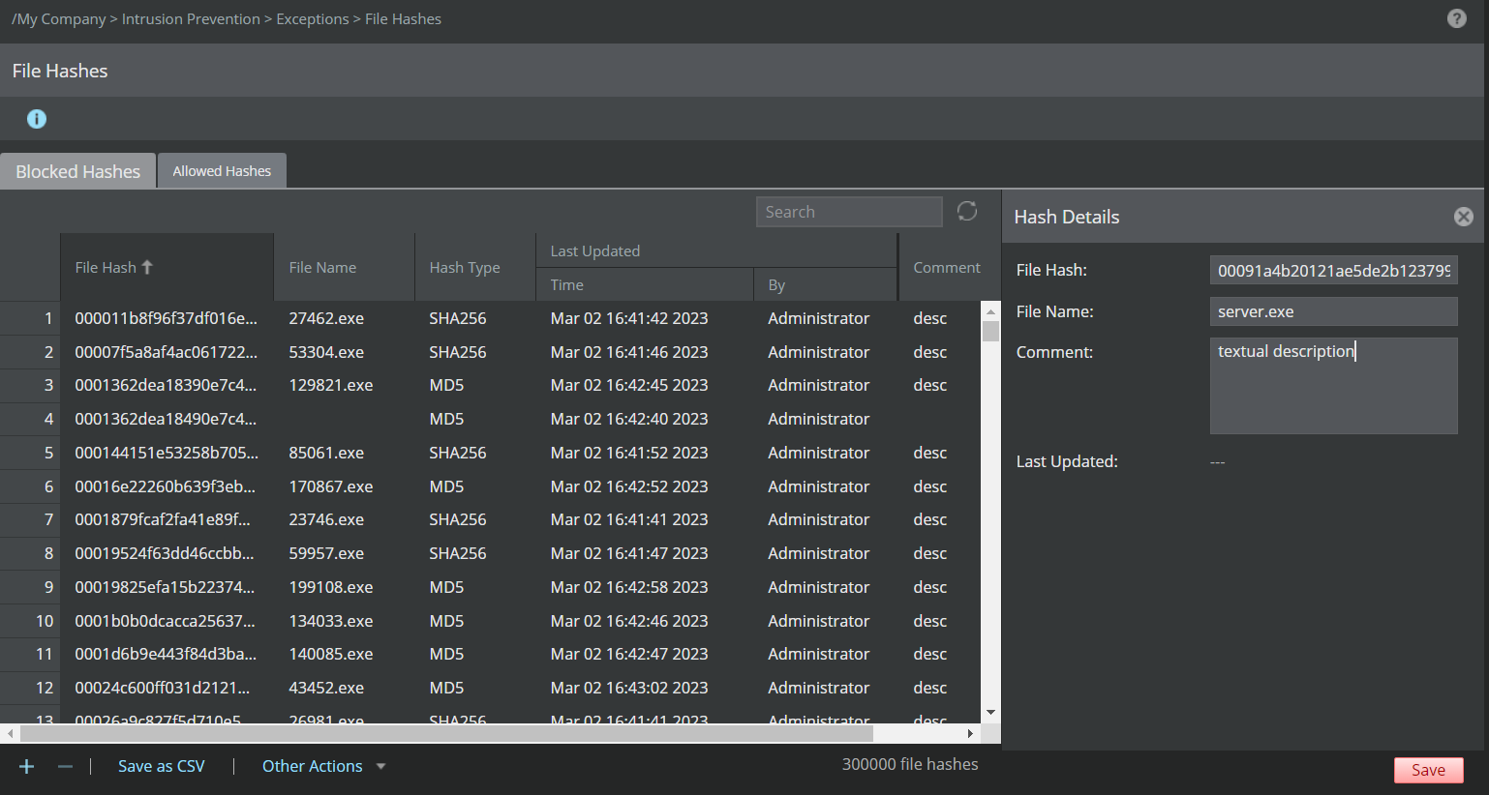Click the Save button

pyautogui.click(x=1428, y=770)
